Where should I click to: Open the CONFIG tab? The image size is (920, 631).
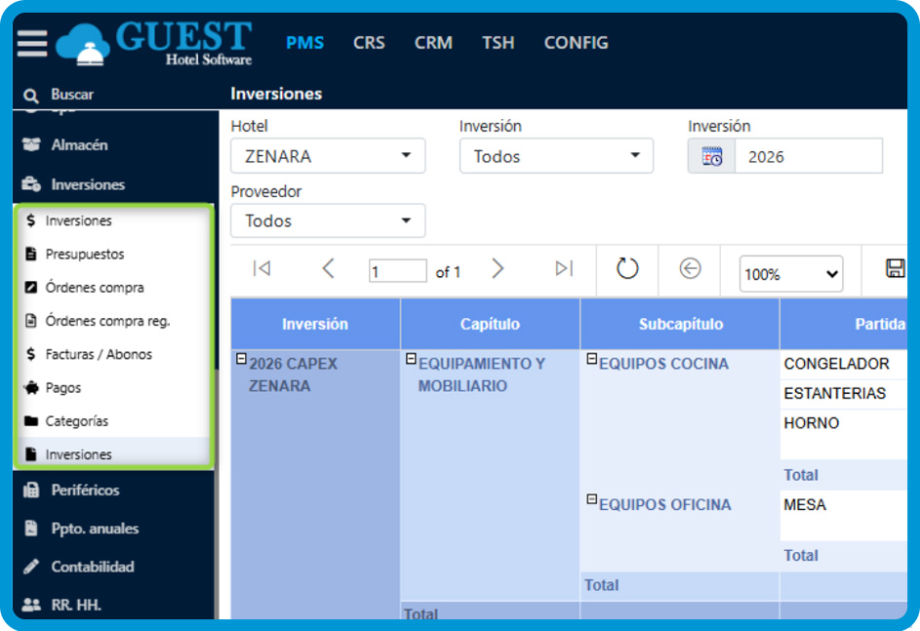tap(576, 43)
